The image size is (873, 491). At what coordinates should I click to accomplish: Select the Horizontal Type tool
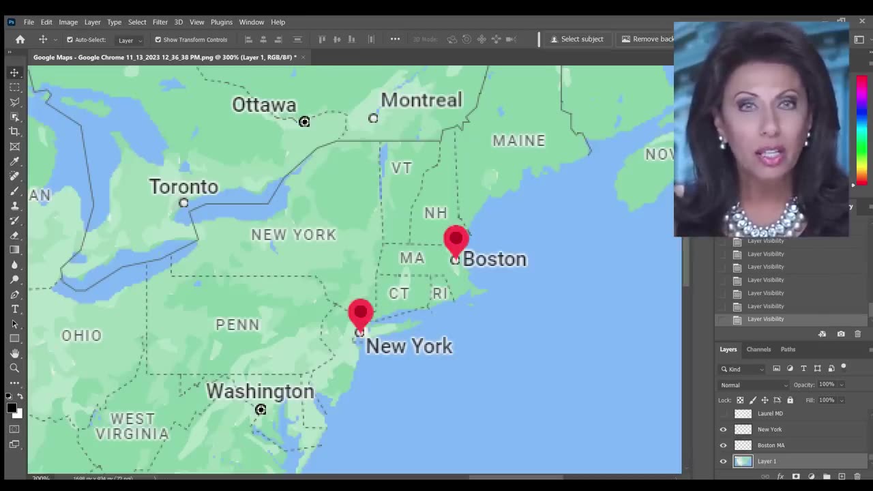pyautogui.click(x=14, y=309)
